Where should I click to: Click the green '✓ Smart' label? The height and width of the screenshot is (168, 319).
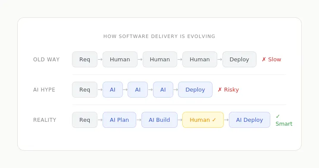point(284,120)
